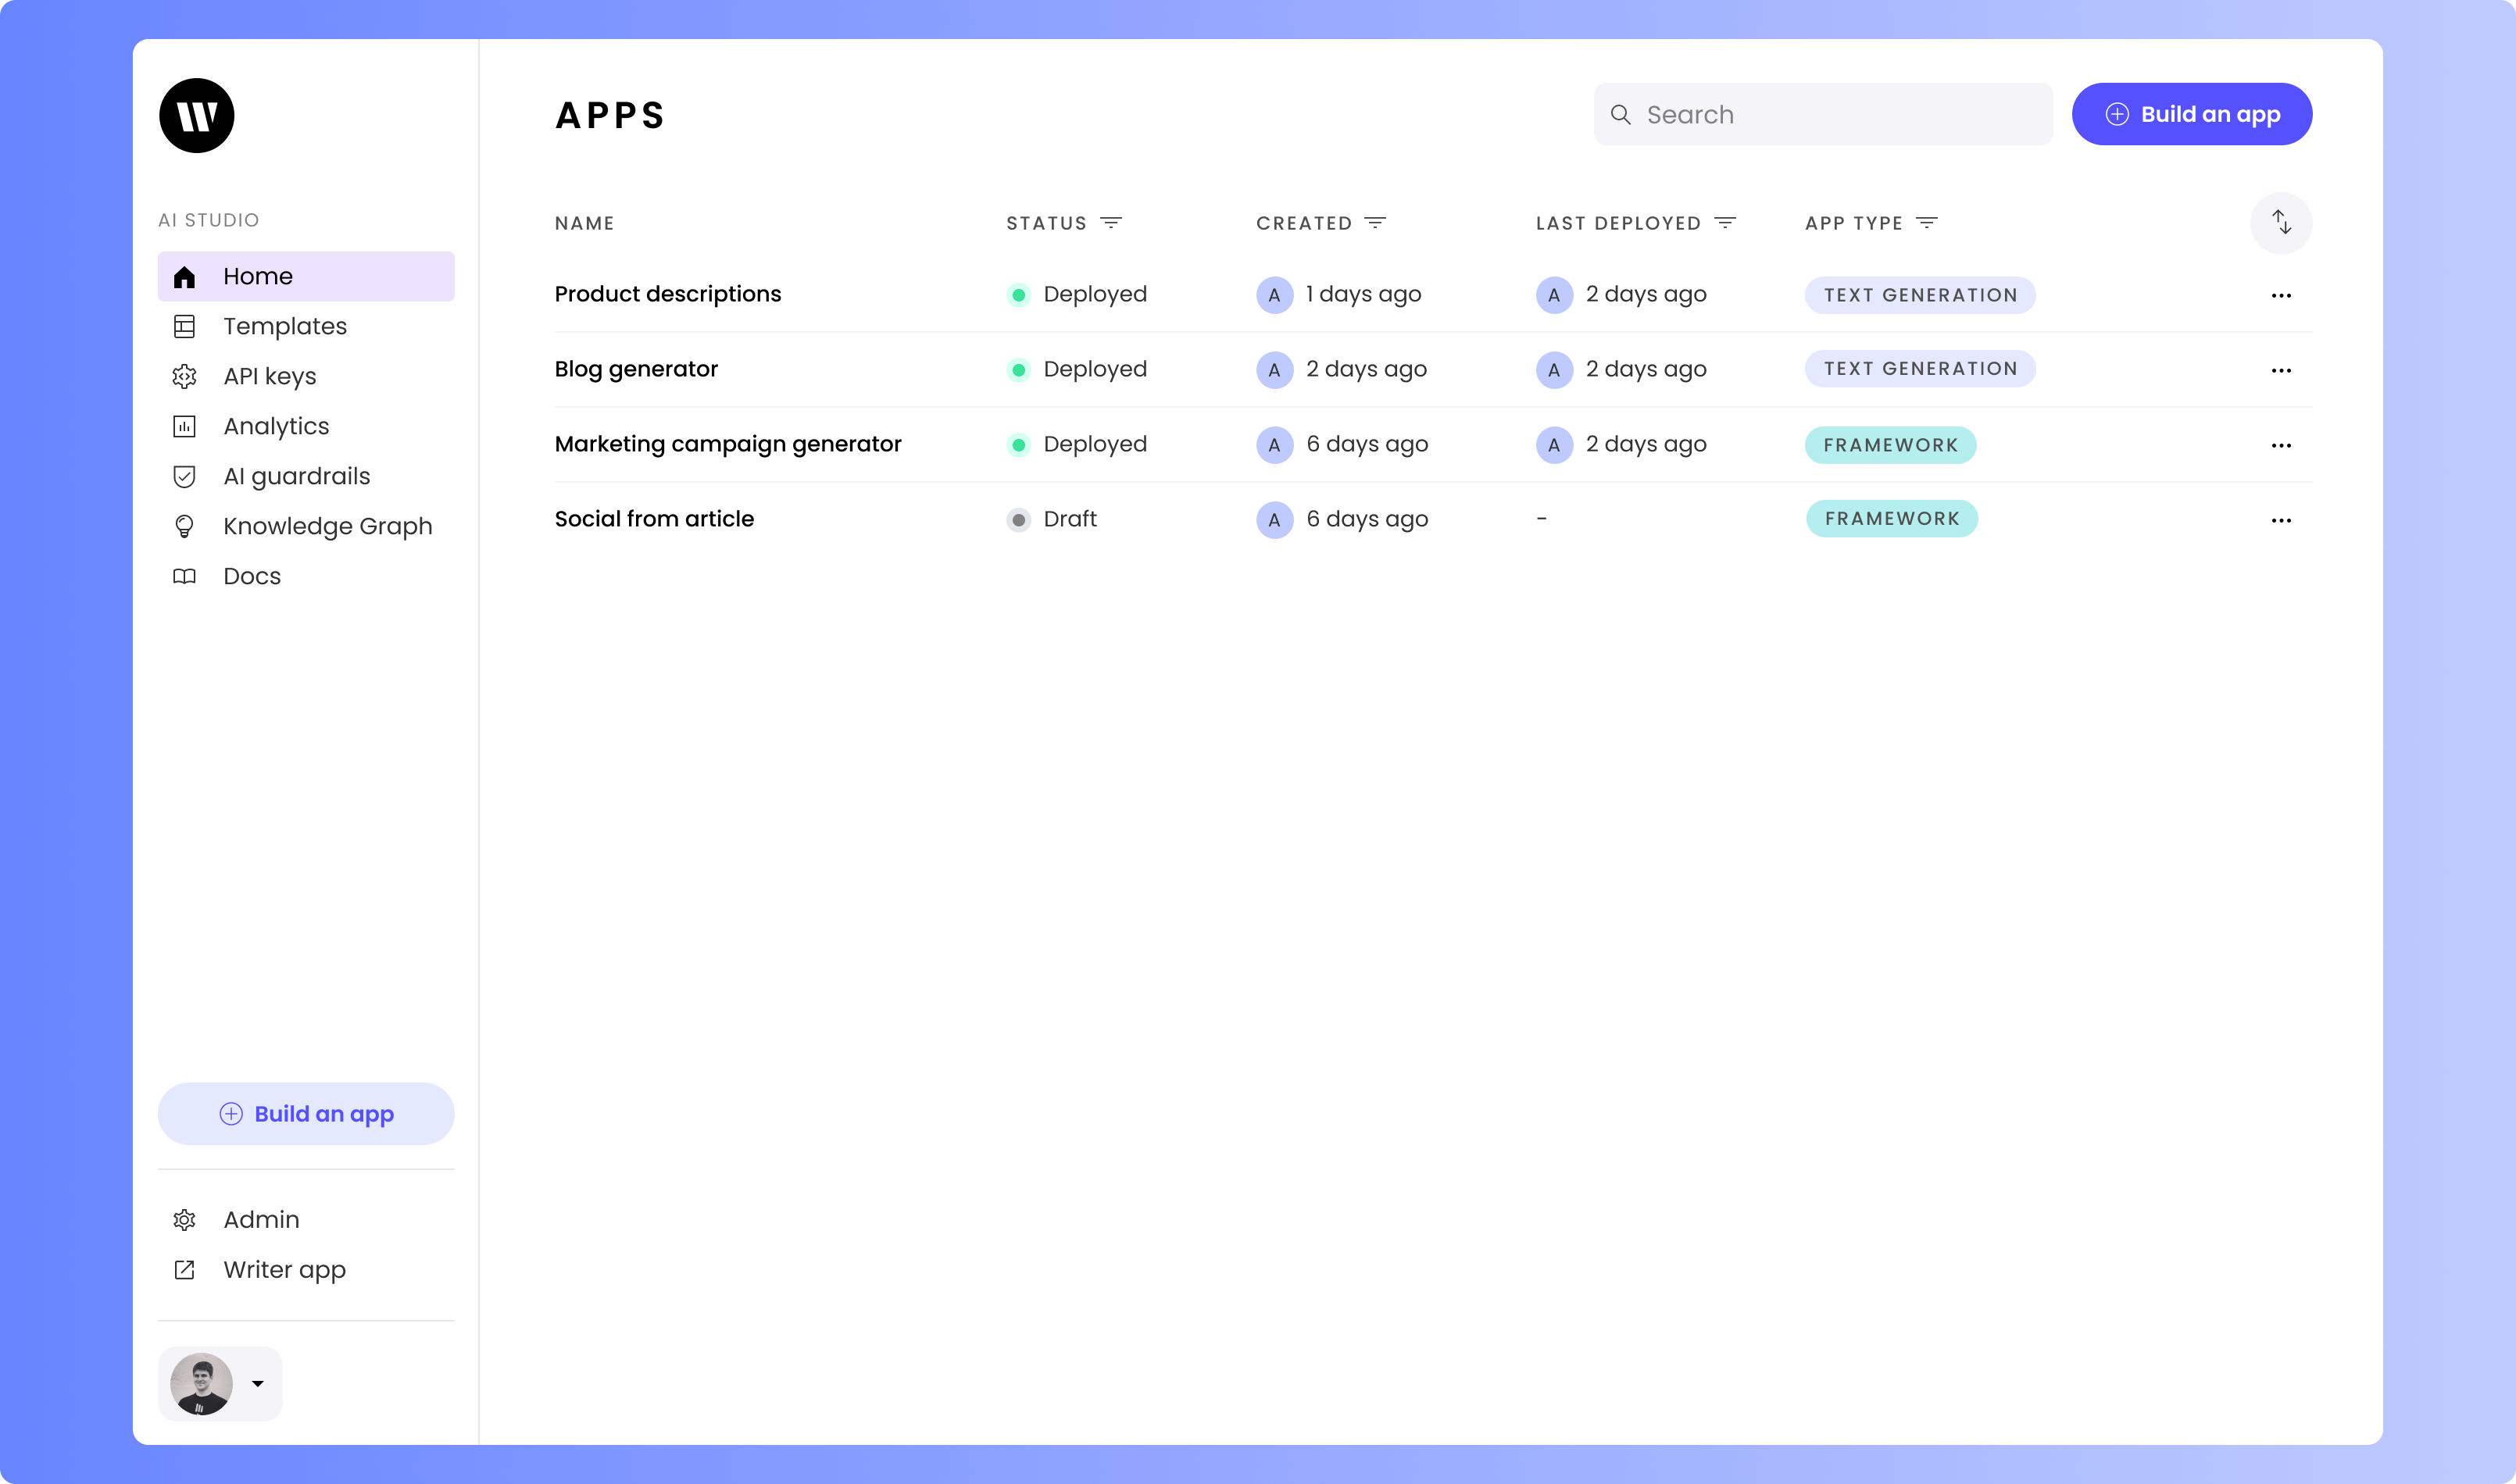Open the Analytics sidebar item
This screenshot has width=2516, height=1484.
point(276,426)
